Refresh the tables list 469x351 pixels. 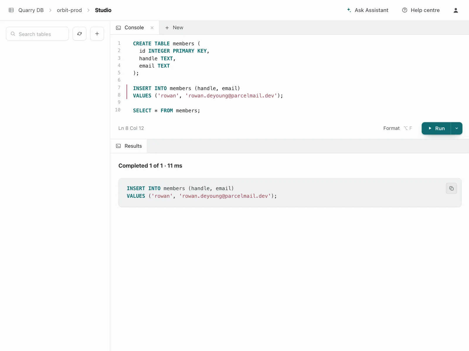[79, 34]
